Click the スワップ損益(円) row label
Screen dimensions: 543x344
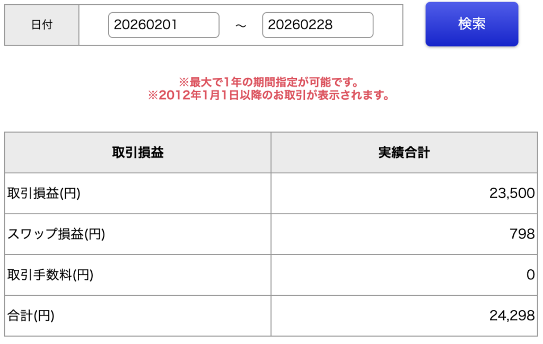tap(56, 234)
